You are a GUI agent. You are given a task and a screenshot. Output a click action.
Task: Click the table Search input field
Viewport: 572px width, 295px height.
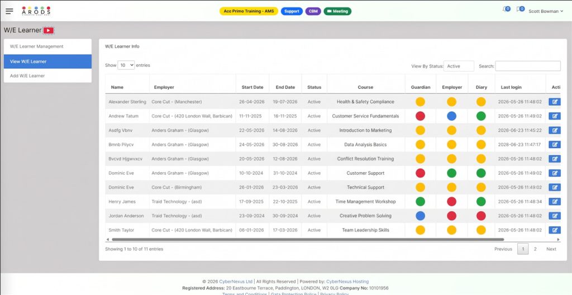(528, 66)
